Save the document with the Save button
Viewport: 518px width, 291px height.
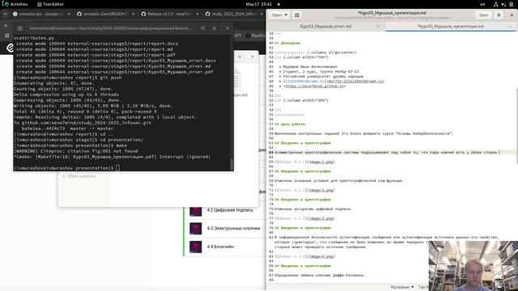483,15
